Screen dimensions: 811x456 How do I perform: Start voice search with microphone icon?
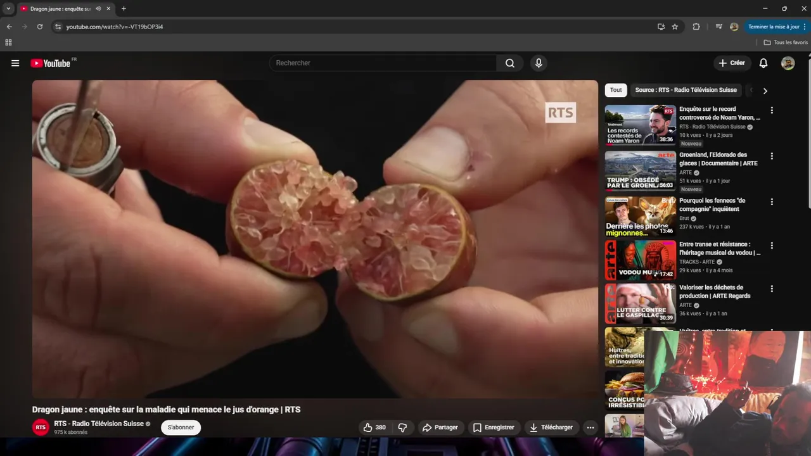(539, 63)
